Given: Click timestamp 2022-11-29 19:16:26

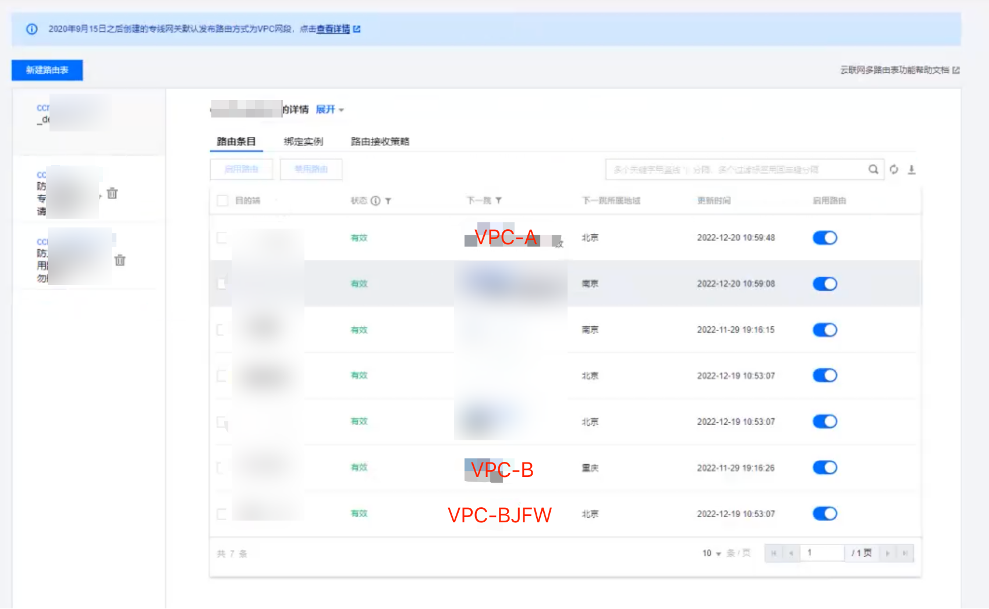Looking at the screenshot, I should click(x=736, y=468).
